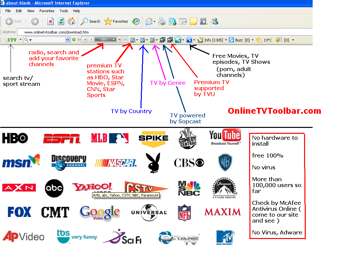Click the Discovery Channel logo

coord(69,162)
